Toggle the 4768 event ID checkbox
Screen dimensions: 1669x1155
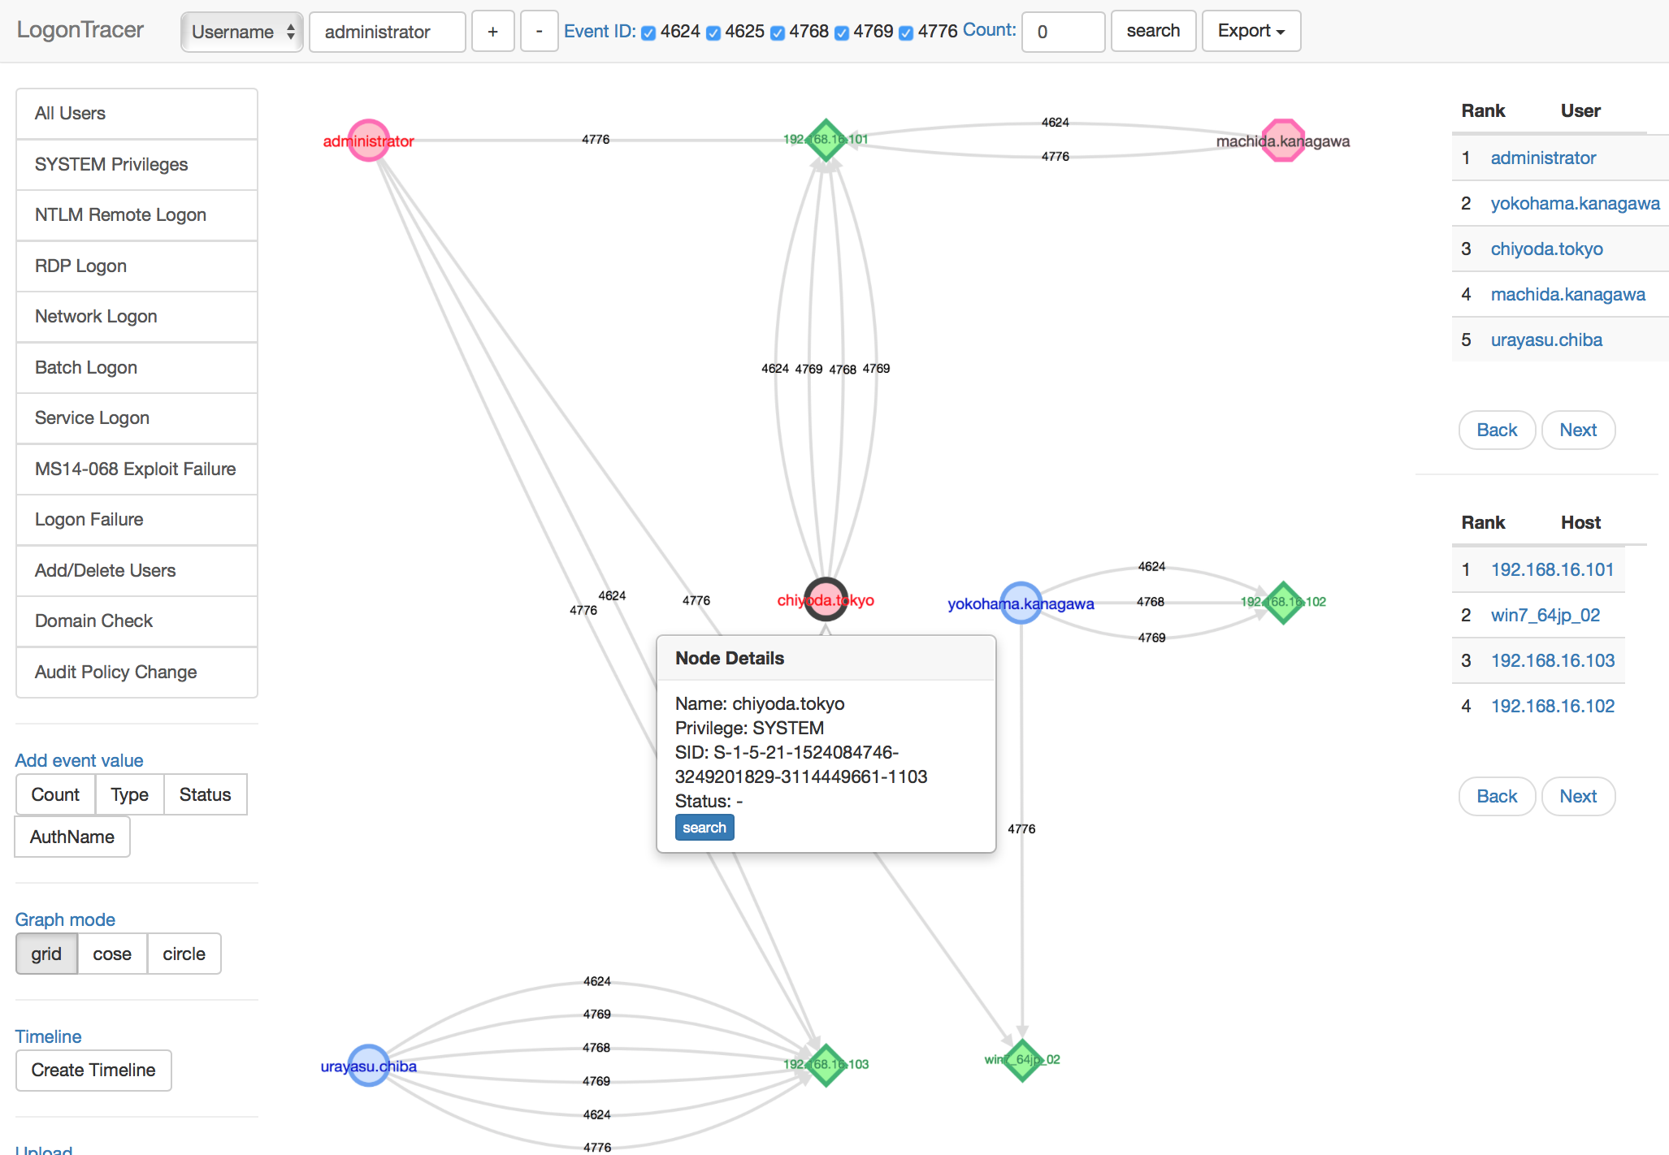click(778, 32)
